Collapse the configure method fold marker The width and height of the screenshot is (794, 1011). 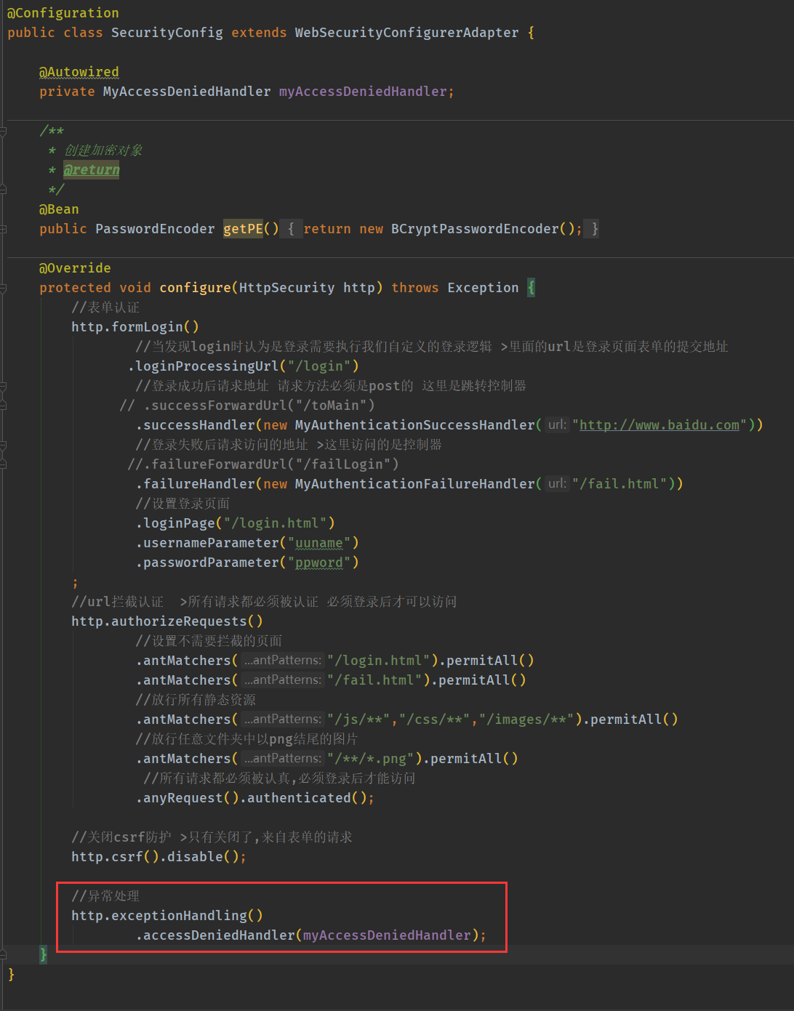pyautogui.click(x=3, y=288)
